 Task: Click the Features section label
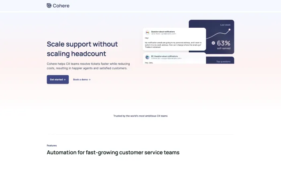point(52,145)
